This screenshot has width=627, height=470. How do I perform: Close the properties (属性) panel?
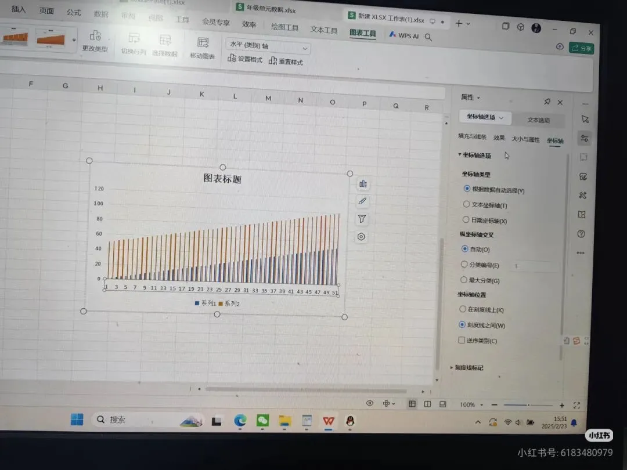[x=560, y=102]
